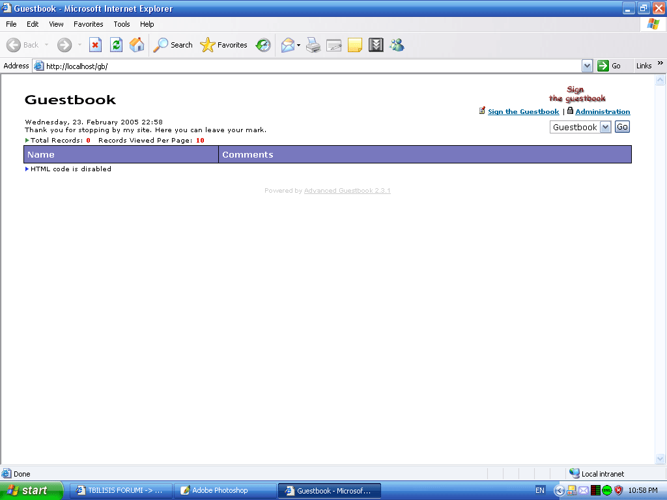Switch to Adobe Photoshop taskbar window

pos(225,491)
